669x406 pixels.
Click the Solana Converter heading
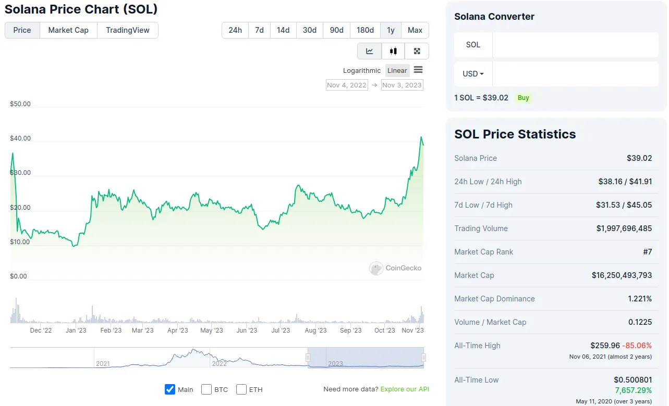pos(494,17)
